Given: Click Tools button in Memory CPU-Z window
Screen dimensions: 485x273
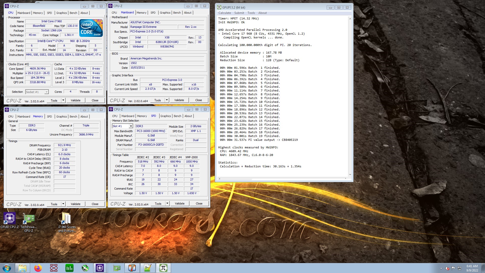Looking at the screenshot, I should click(x=54, y=204).
